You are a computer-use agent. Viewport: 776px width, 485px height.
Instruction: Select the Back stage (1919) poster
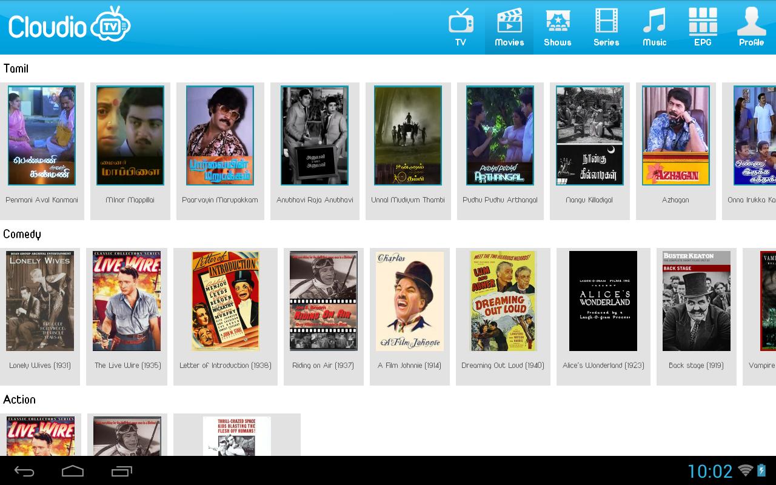(696, 301)
